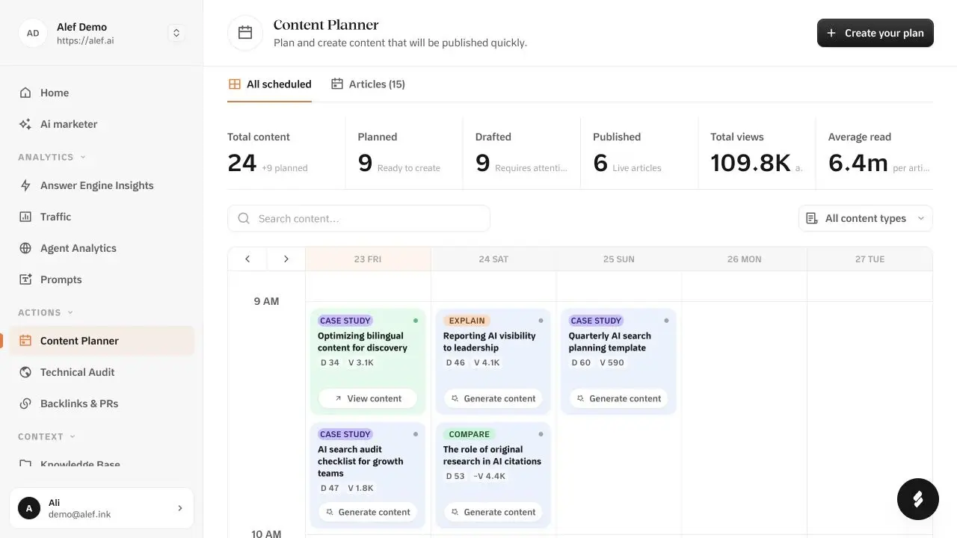The height and width of the screenshot is (538, 957).
Task: Generate content for Quarterly AI search card
Action: (x=618, y=398)
